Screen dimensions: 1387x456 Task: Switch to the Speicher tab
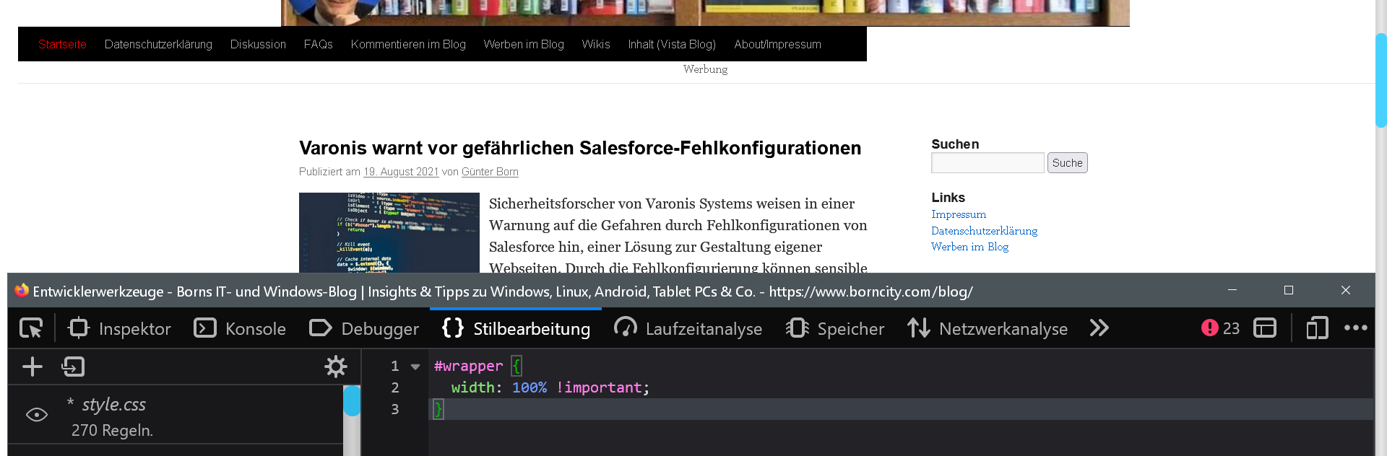point(834,328)
